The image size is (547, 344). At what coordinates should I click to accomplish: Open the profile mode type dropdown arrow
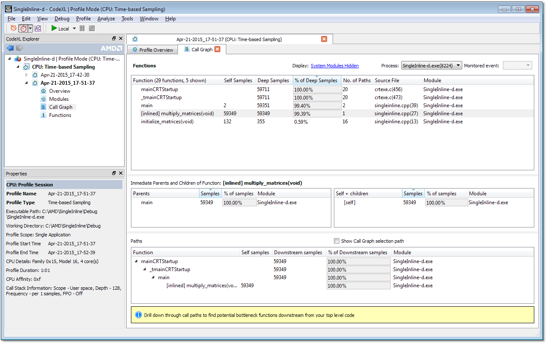pos(30,28)
